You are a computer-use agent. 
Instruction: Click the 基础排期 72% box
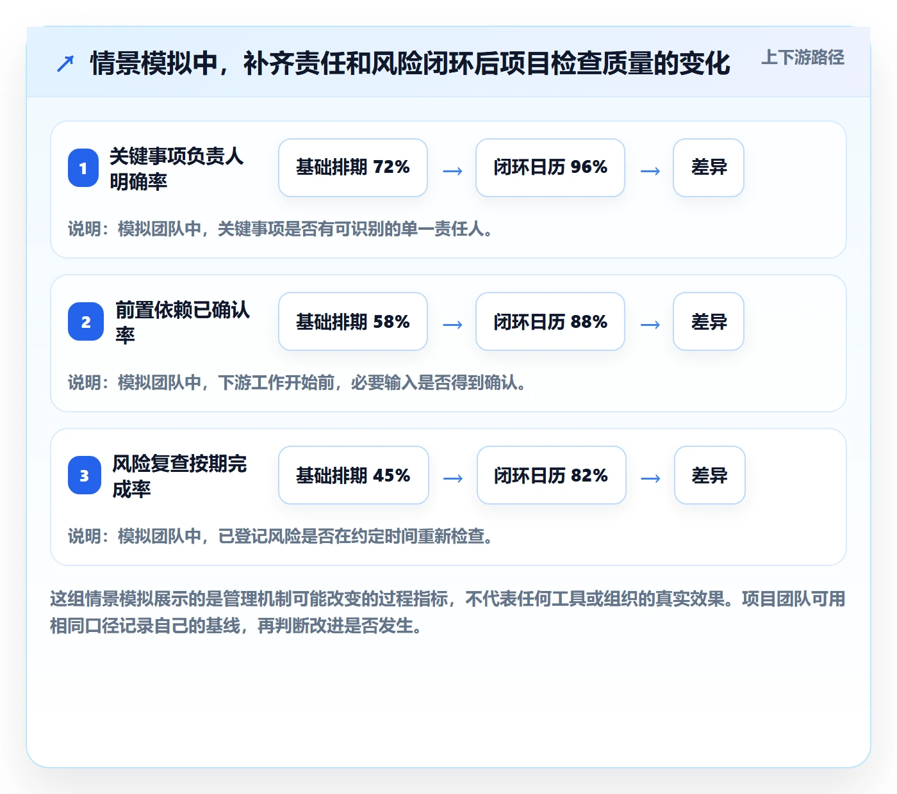pyautogui.click(x=353, y=168)
